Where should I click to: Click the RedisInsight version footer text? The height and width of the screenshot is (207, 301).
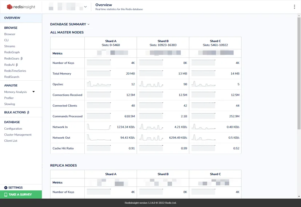[x=150, y=203]
